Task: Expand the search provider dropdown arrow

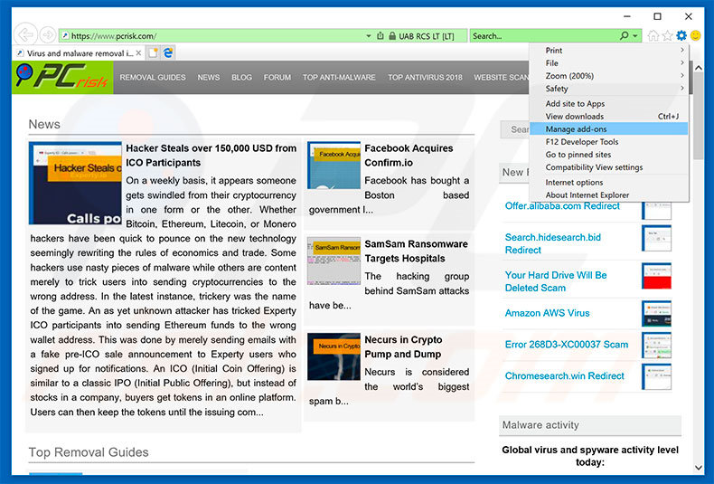Action: pos(635,36)
